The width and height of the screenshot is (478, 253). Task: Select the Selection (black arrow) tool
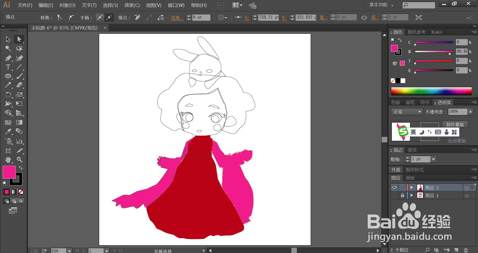click(x=8, y=39)
